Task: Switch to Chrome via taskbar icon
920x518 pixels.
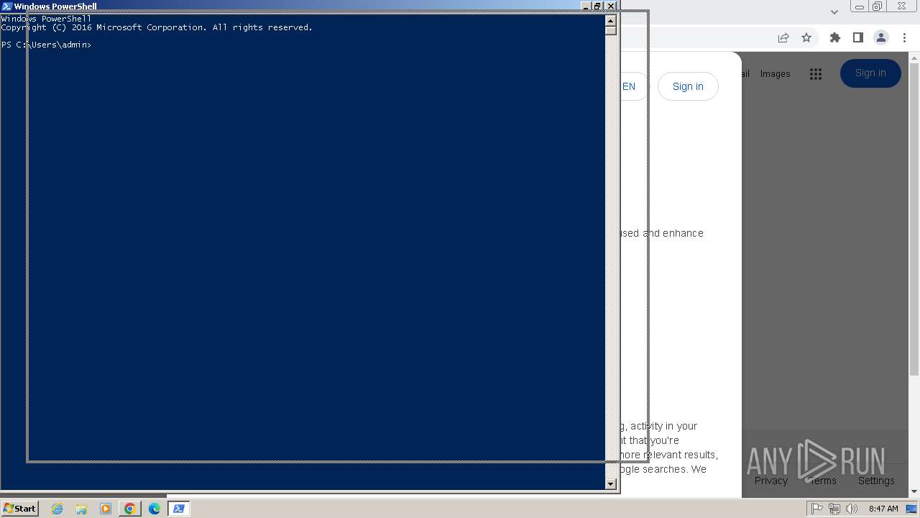Action: tap(129, 509)
